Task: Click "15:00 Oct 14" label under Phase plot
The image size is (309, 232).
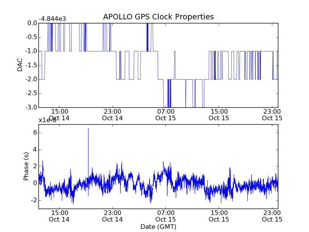Action: tap(59, 216)
